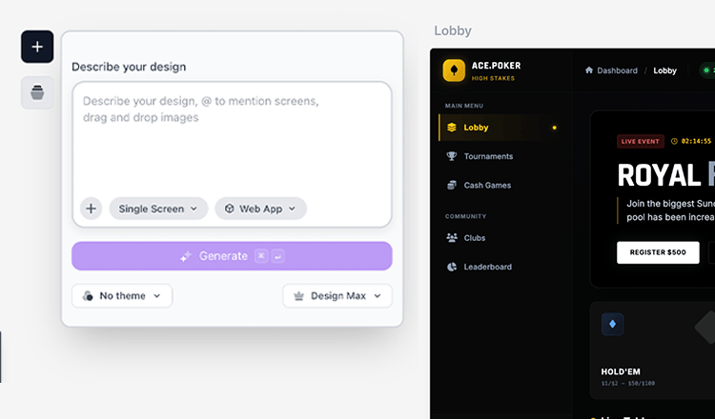Open the No theme dropdown
The image size is (715, 419).
point(122,296)
